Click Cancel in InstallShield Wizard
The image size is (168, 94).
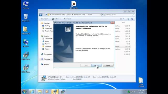coord(108,65)
